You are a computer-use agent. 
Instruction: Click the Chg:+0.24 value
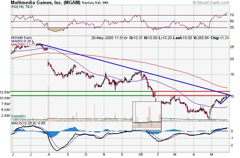220,38
